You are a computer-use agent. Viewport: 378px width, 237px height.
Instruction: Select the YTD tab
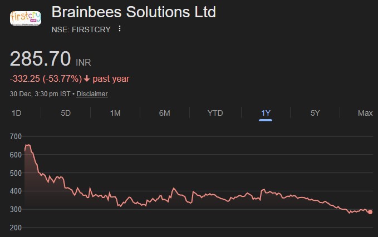215,113
